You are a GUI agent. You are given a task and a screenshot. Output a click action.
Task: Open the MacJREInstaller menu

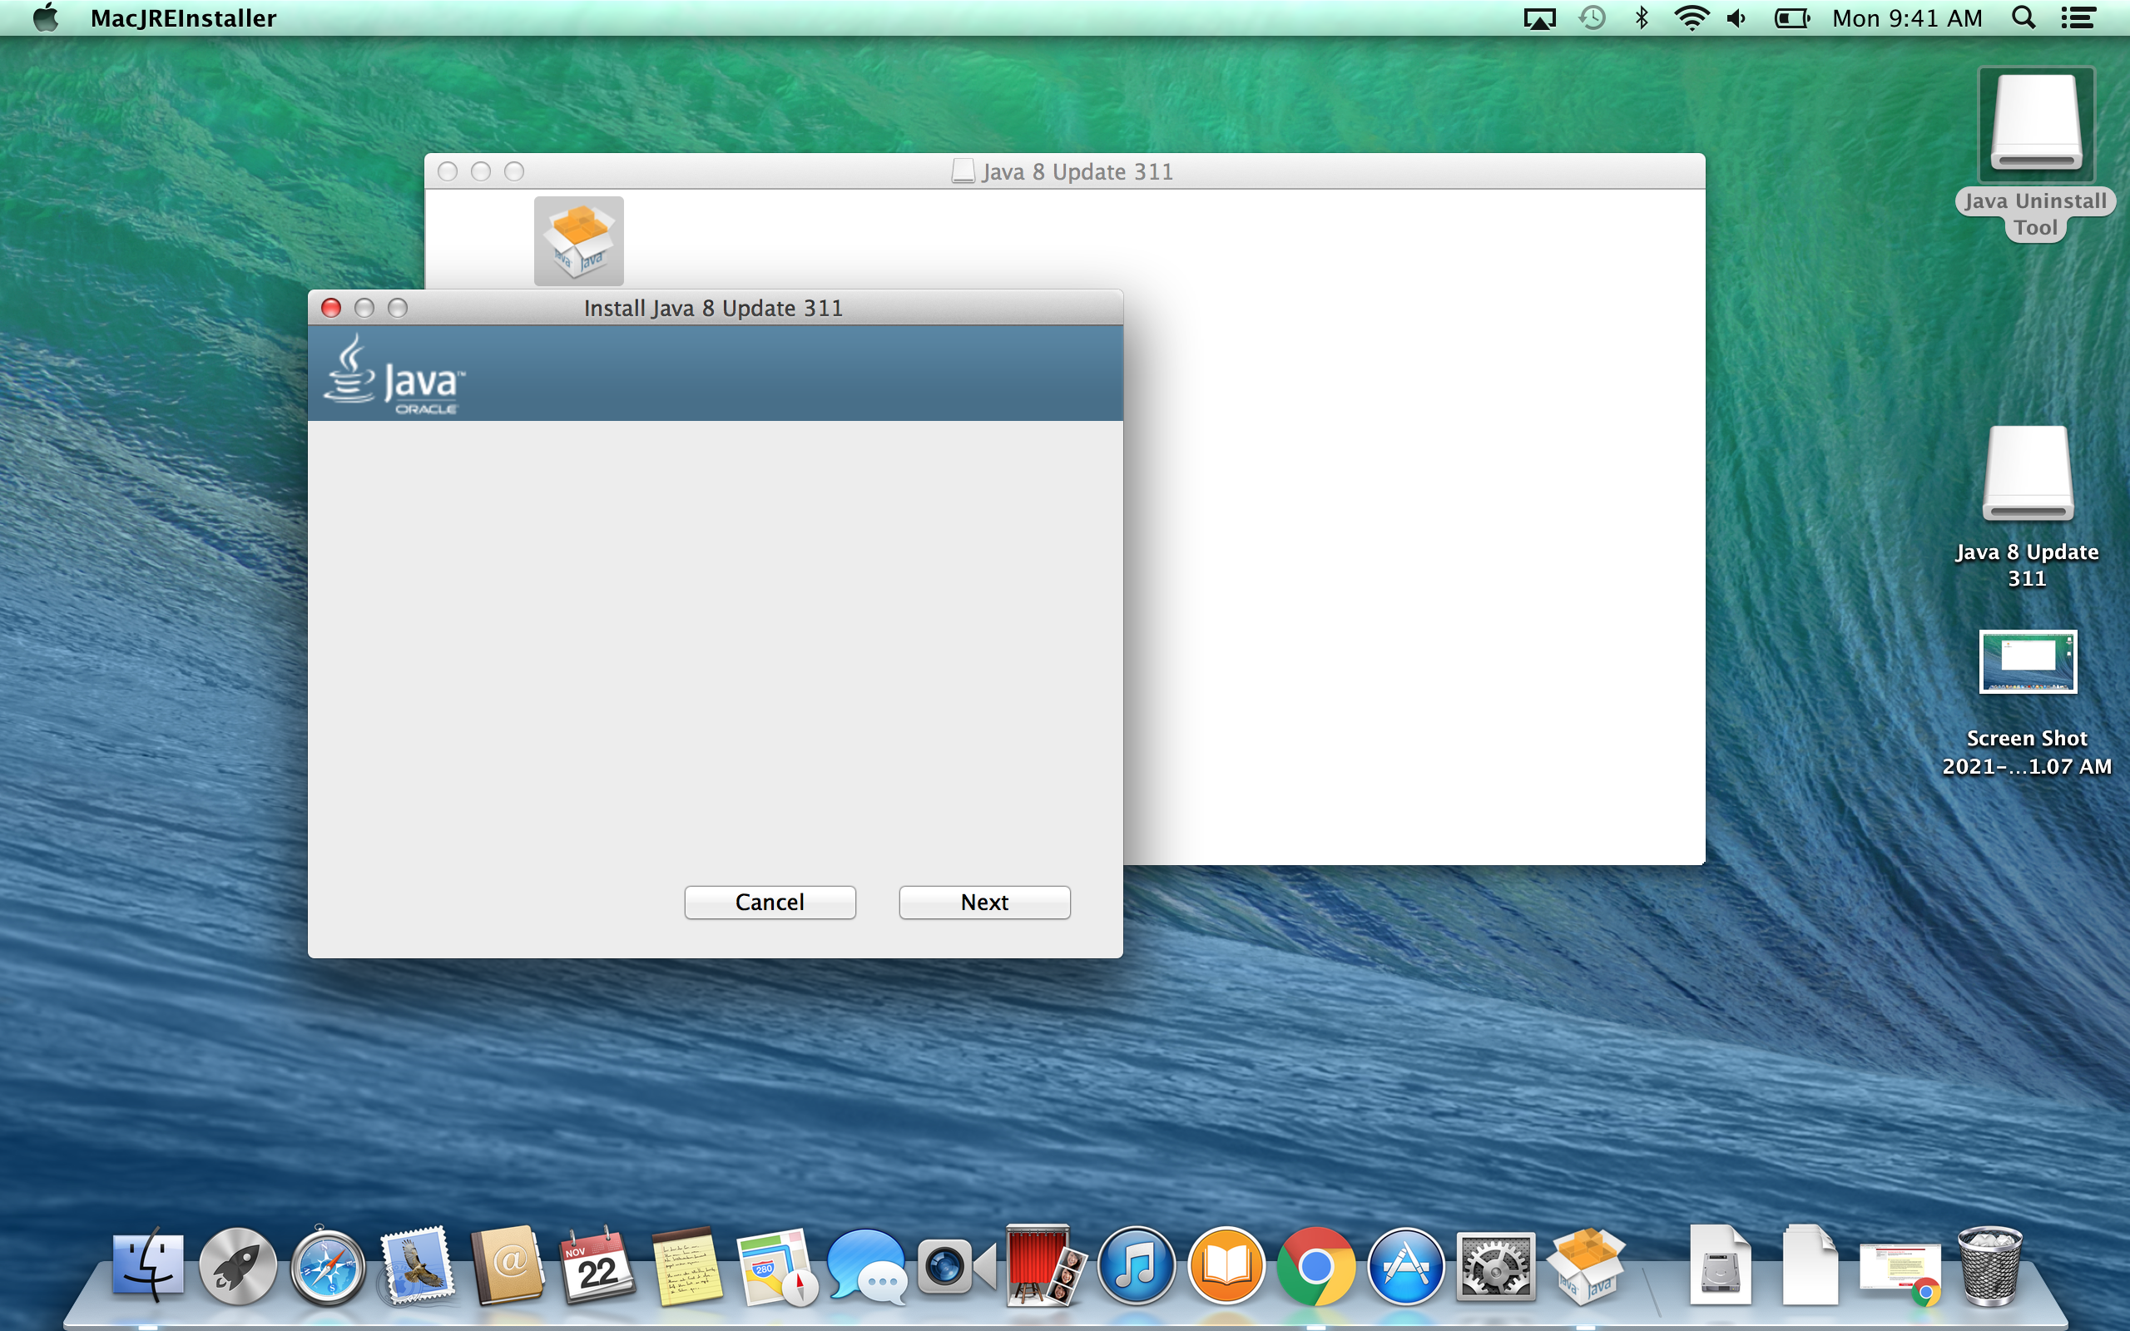click(183, 17)
